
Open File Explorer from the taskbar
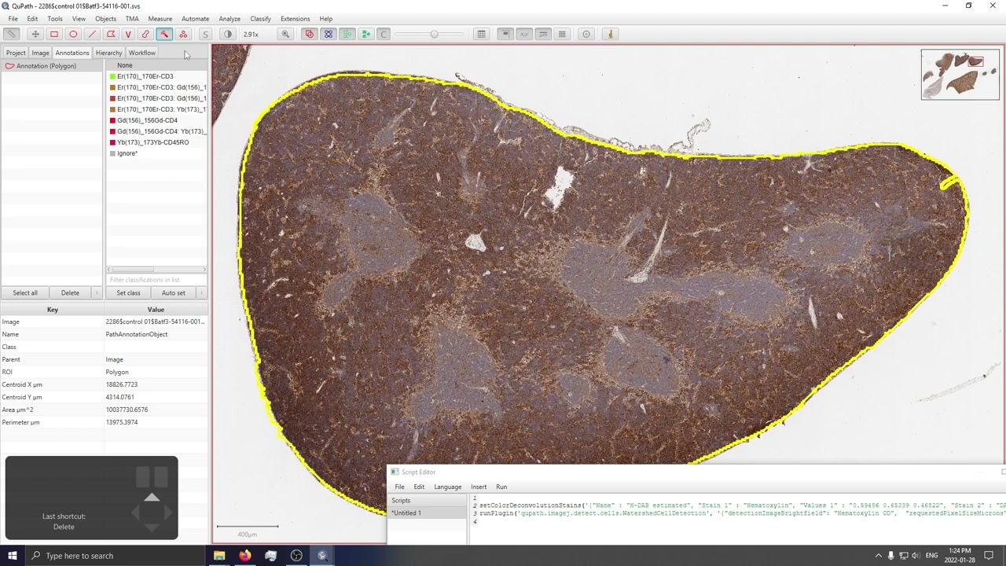tap(219, 556)
